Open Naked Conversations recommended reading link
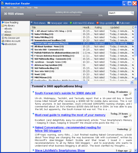This screenshot has height=153, width=138. tap(68, 129)
